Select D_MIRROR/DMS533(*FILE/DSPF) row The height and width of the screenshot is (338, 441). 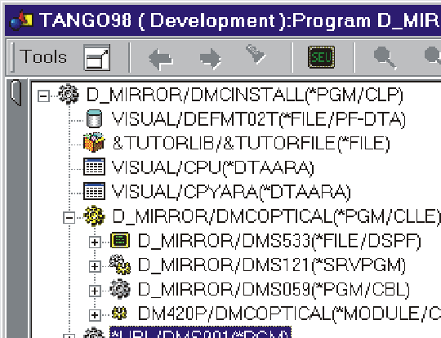pos(279,241)
